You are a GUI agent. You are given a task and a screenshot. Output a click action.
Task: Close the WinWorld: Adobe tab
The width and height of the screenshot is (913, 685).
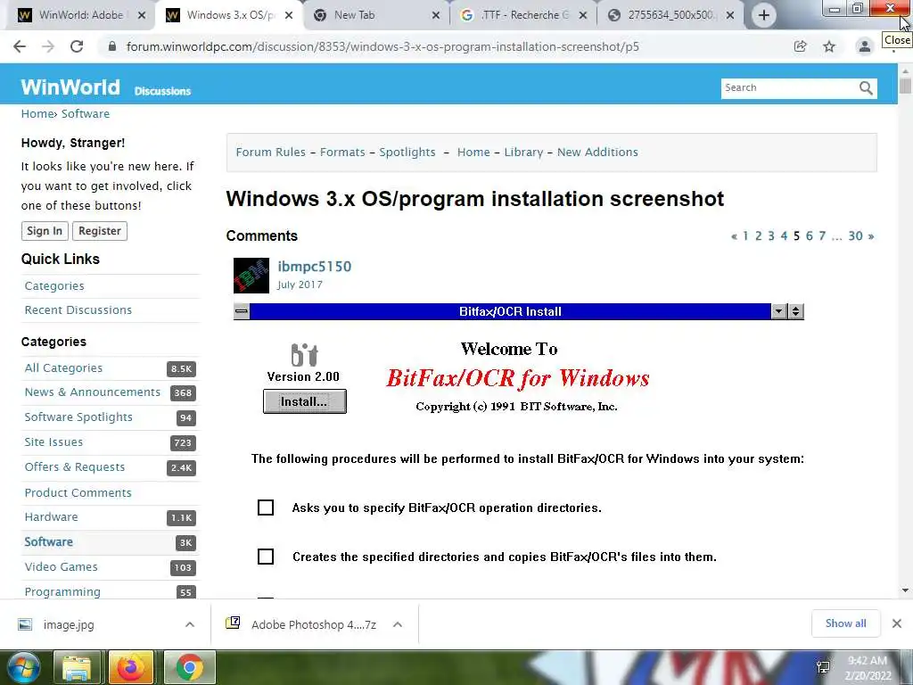[x=142, y=15]
